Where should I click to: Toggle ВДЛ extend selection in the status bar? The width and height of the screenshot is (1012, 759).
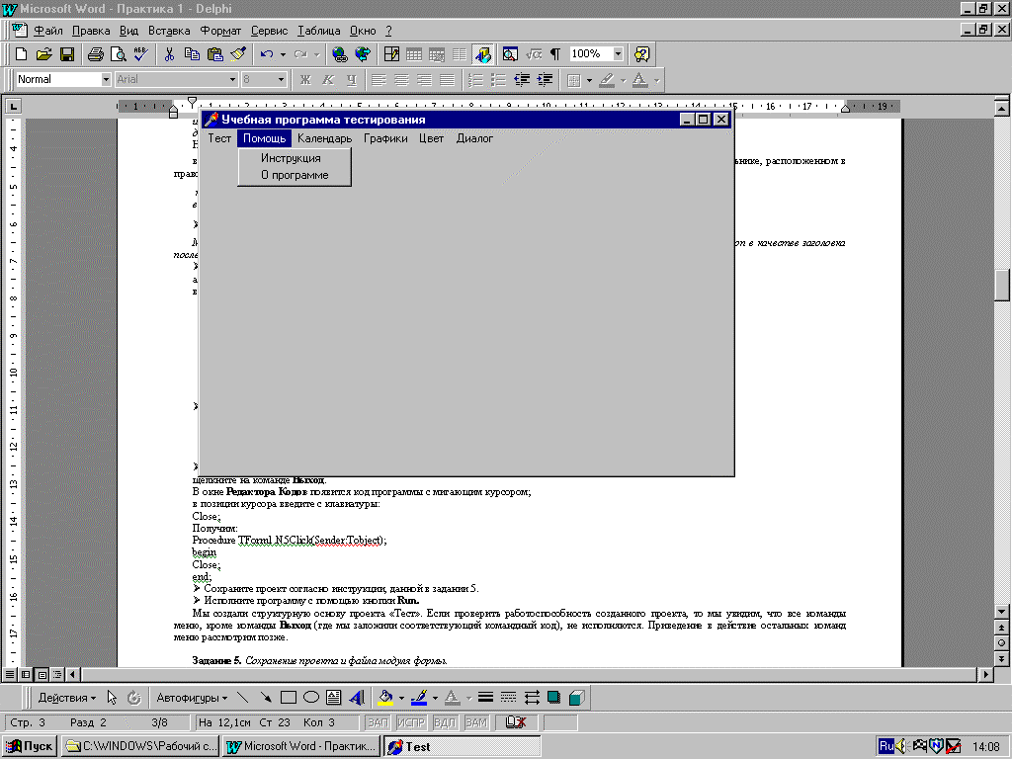(x=445, y=722)
